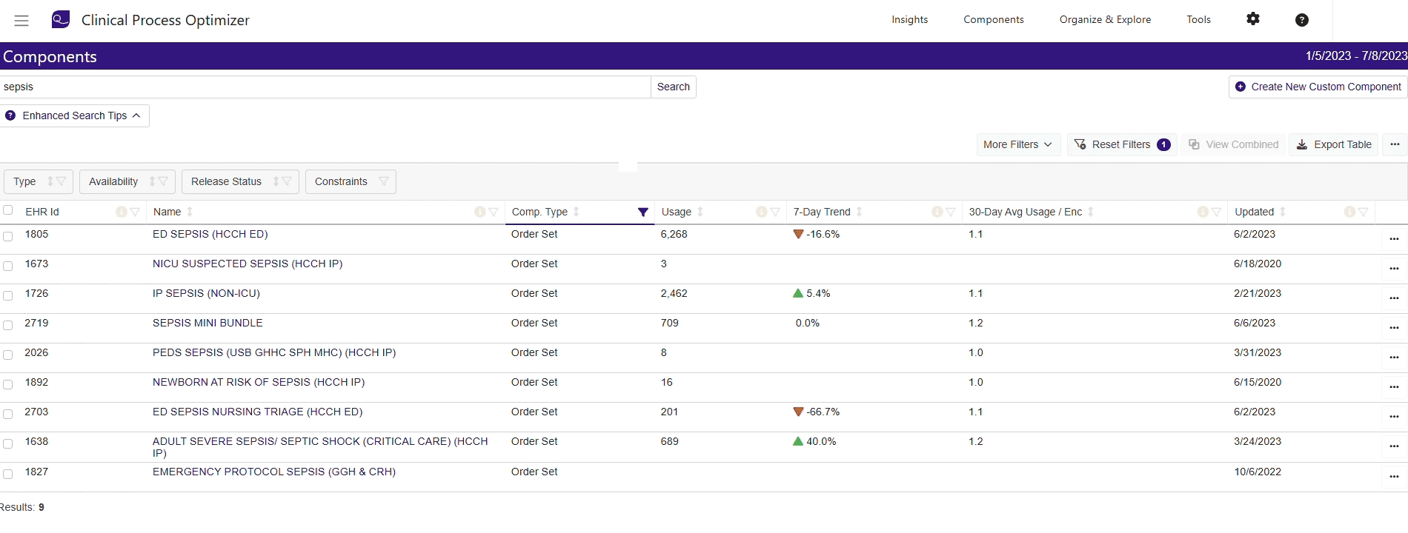The width and height of the screenshot is (1408, 533).
Task: Click the help question mark icon
Action: (x=1301, y=20)
